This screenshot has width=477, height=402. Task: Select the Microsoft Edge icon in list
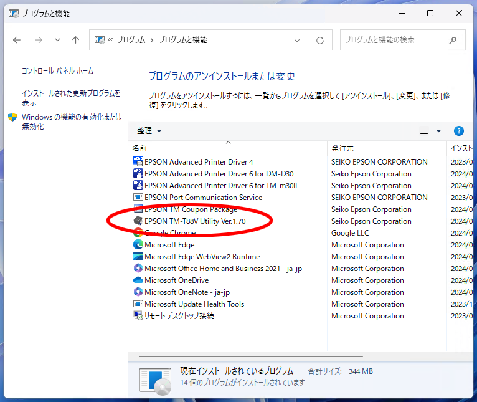click(x=138, y=245)
